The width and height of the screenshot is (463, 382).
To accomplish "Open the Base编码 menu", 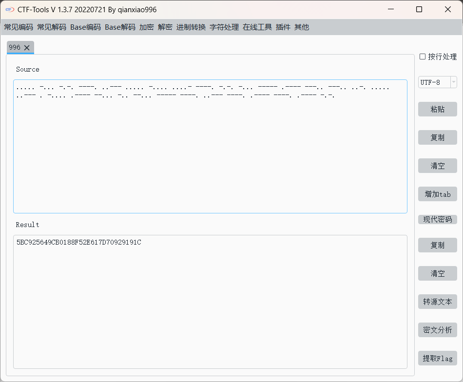I will (85, 27).
